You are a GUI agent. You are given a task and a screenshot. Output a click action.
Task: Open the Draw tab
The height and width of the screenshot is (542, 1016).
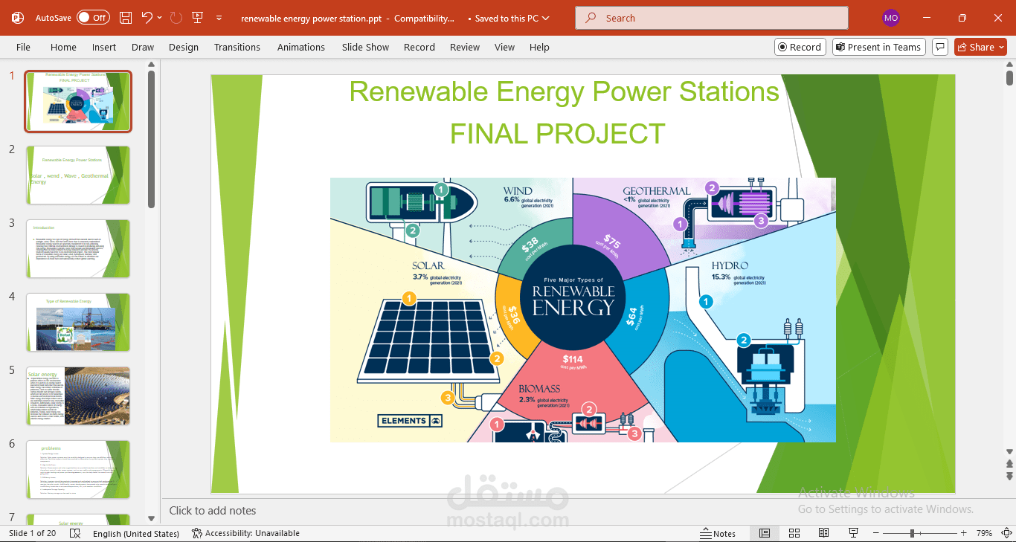tap(143, 47)
